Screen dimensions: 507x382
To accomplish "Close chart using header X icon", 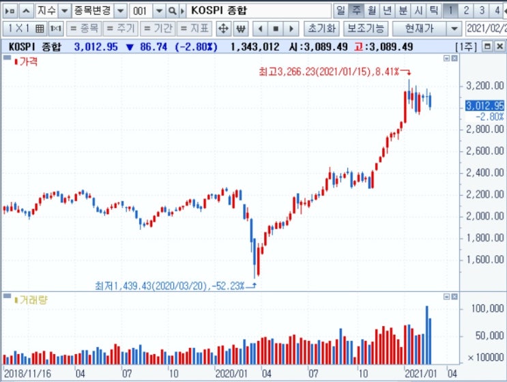I will pos(499,47).
